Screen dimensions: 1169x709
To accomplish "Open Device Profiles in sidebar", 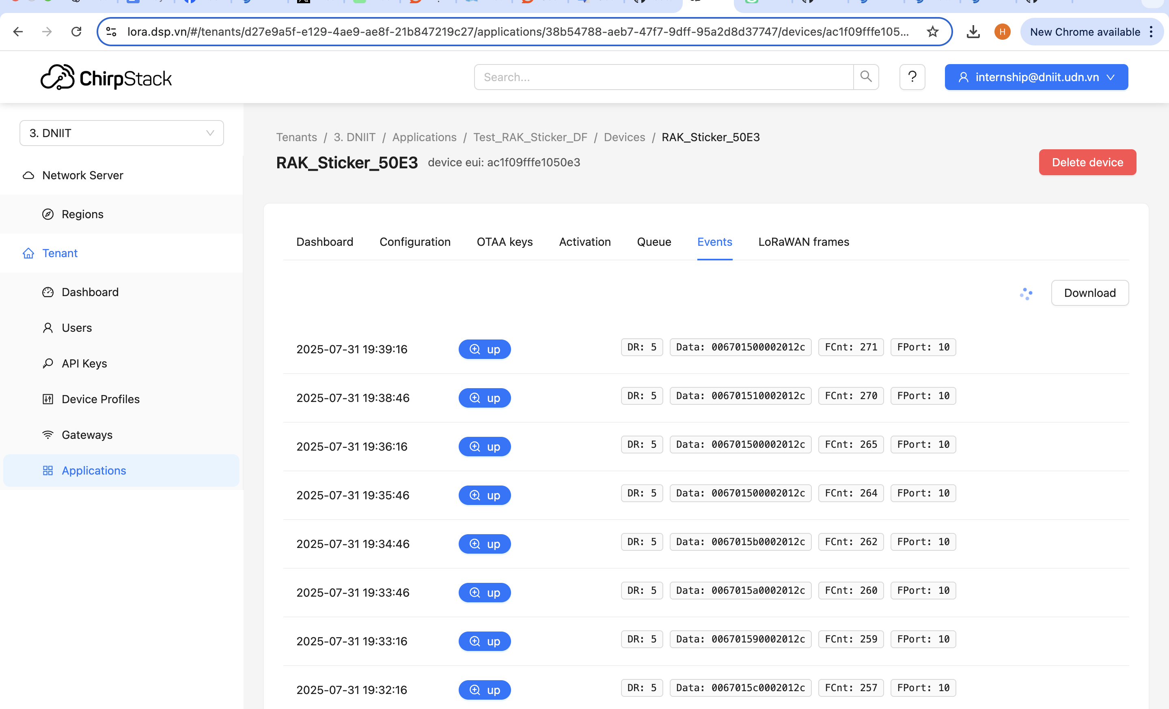I will coord(100,399).
